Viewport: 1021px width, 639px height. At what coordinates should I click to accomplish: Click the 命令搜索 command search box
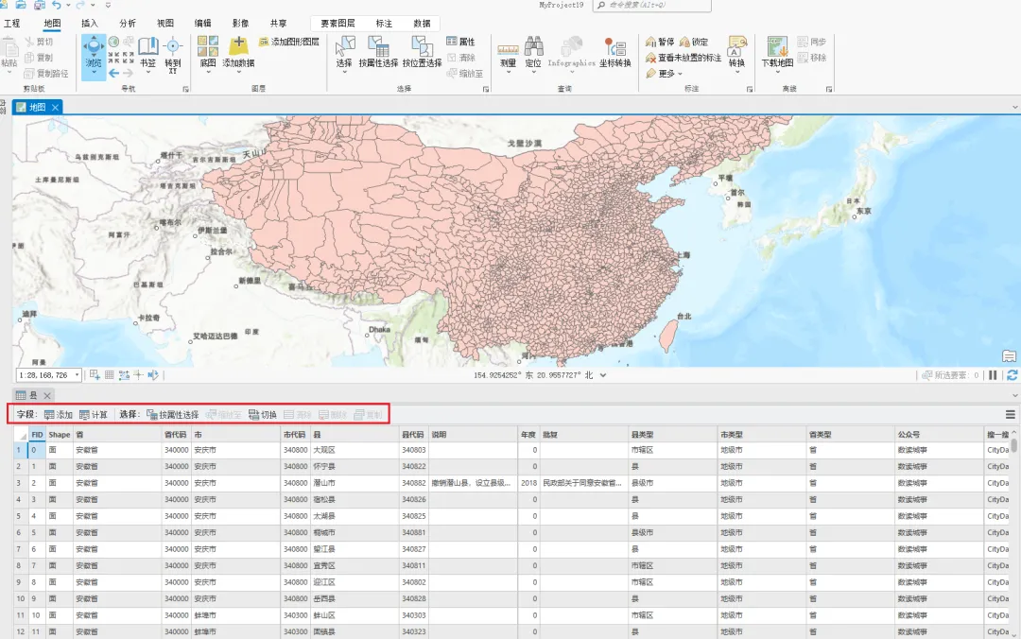pos(651,6)
